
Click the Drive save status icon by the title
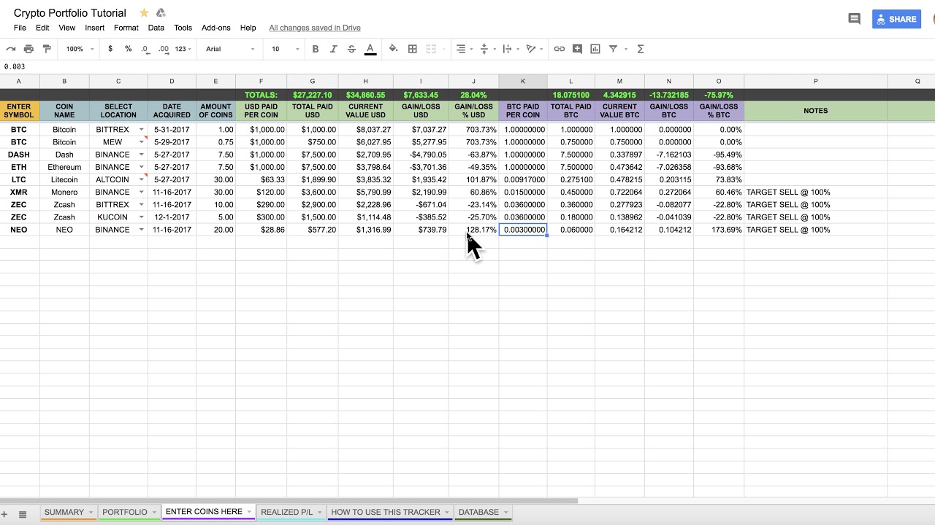161,12
